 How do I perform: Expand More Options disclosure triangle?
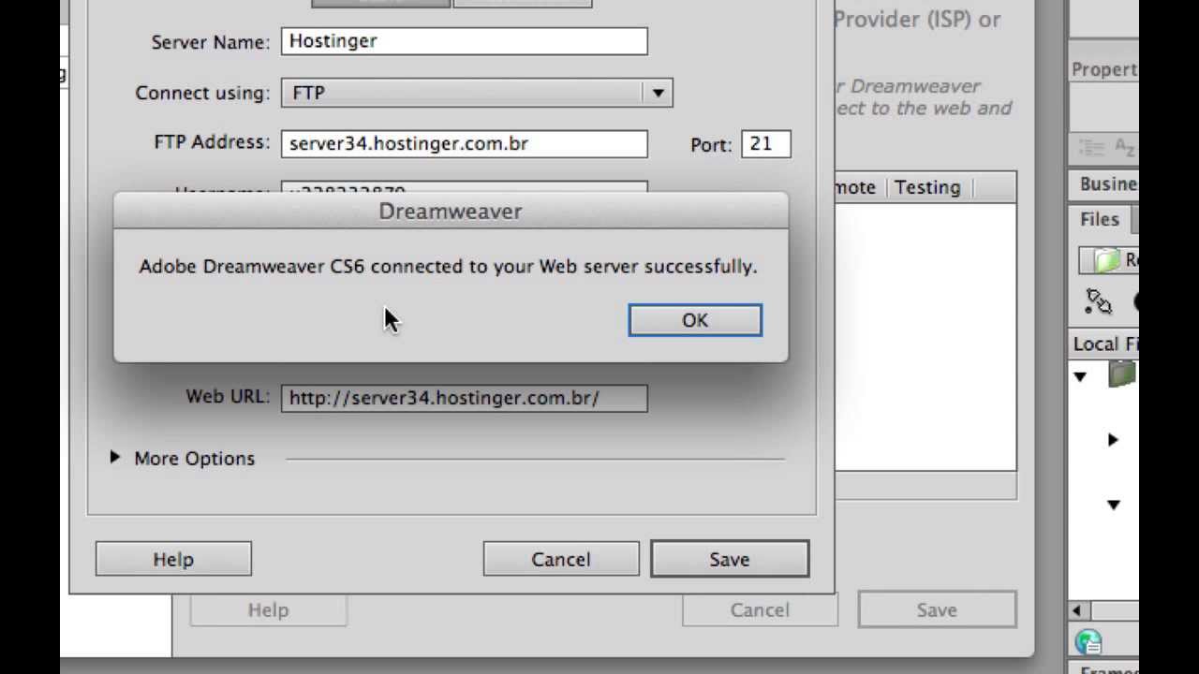click(x=114, y=458)
